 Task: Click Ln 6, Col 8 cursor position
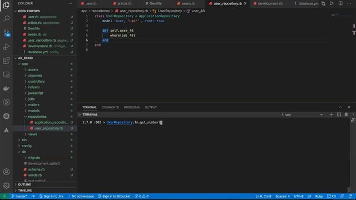tap(263, 196)
